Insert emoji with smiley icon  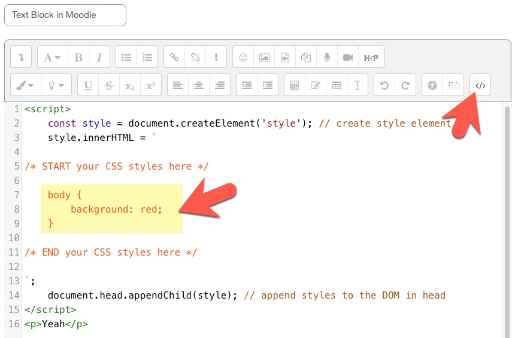243,57
